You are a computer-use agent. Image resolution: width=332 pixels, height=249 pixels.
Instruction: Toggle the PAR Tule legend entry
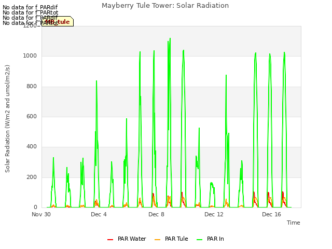pyautogui.click(x=171, y=239)
